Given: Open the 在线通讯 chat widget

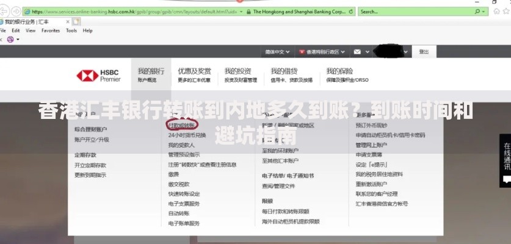Looking at the screenshot, I should 506,161.
